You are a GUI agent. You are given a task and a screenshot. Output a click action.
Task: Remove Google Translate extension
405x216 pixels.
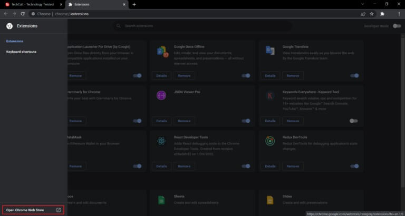(x=293, y=76)
